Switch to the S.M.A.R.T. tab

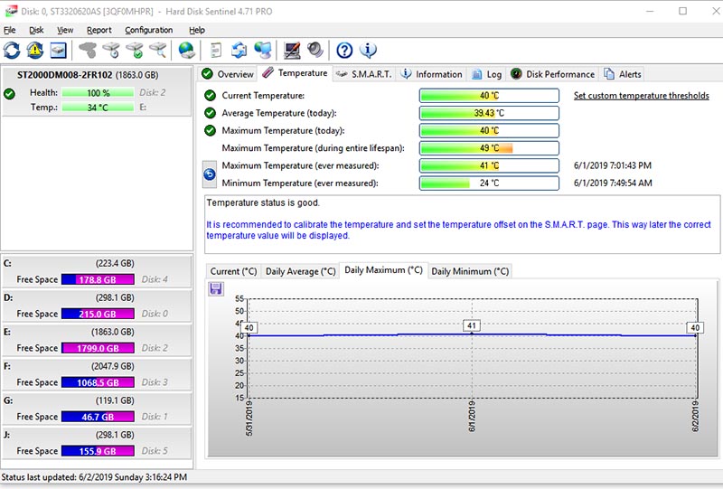point(364,74)
